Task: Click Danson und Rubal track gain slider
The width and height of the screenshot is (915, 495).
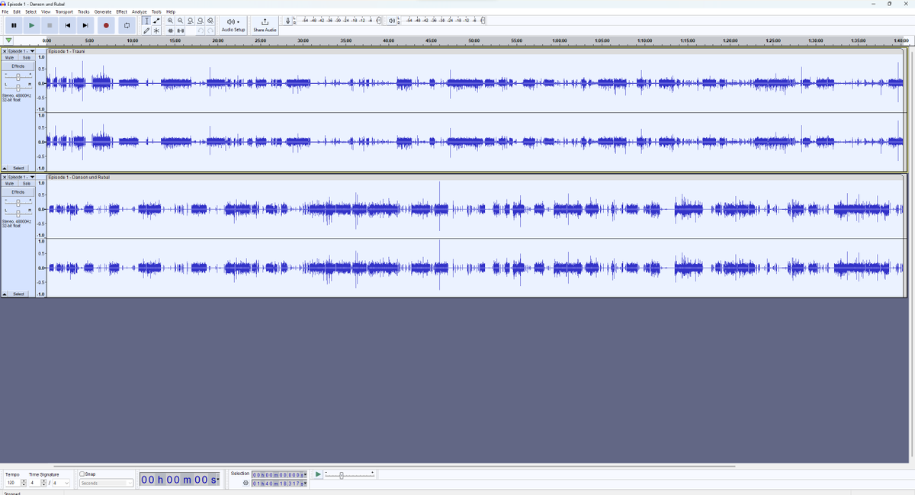Action: pyautogui.click(x=18, y=202)
